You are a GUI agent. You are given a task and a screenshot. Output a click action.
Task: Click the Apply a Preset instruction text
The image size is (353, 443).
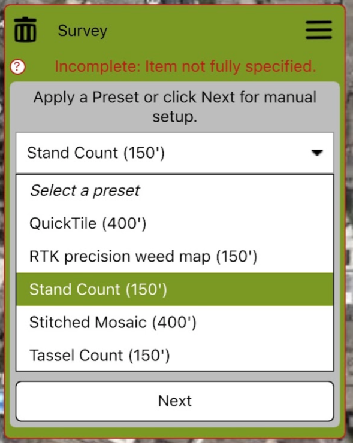[x=175, y=107]
